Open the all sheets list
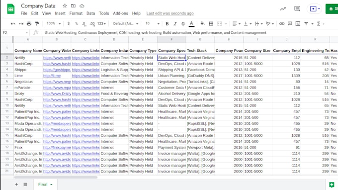Image resolution: width=338 pixels, height=190 pixels. point(25,185)
